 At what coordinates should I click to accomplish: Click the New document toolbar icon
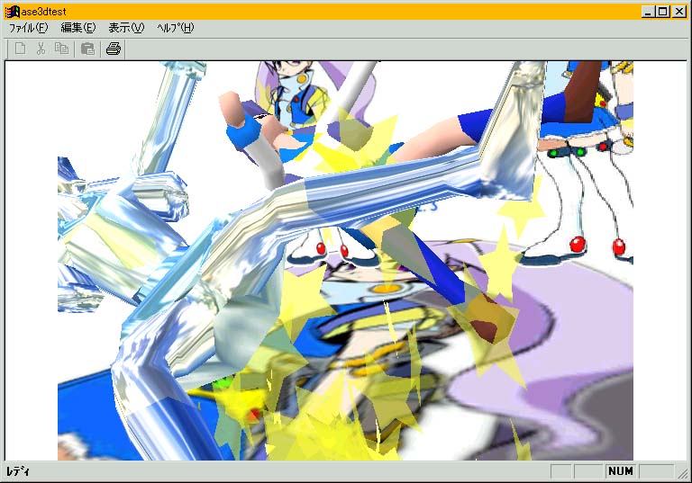click(x=21, y=49)
